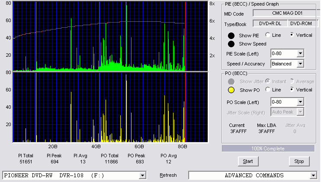The width and height of the screenshot is (321, 182).
Task: Click the Jitter Avg value 0
Action: (x=295, y=131)
